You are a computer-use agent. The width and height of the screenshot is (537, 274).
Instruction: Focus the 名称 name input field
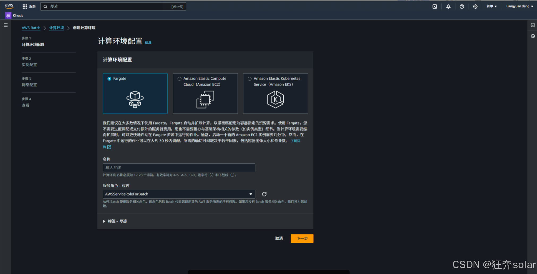pos(179,168)
